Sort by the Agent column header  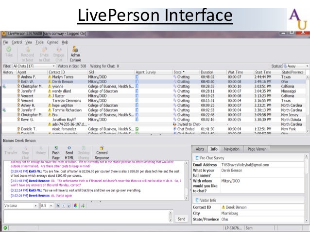[32, 72]
